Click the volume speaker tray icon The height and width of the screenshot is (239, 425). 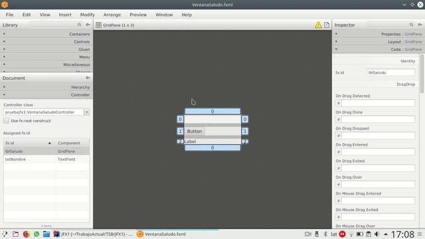click(377, 234)
